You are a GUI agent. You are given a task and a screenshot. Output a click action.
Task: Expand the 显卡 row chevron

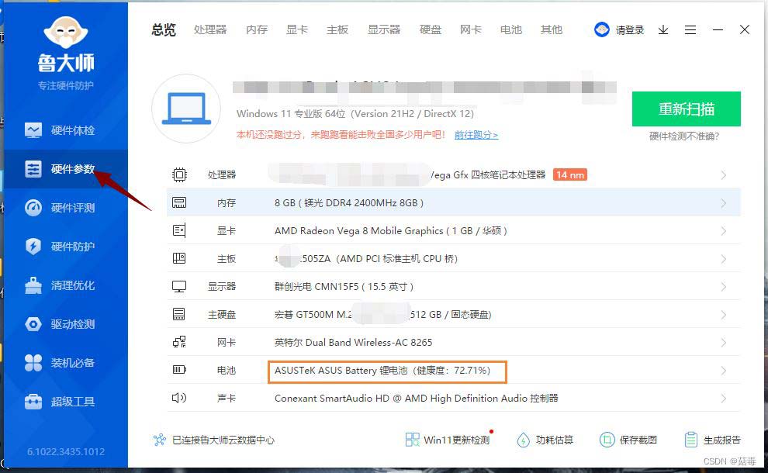tap(724, 231)
